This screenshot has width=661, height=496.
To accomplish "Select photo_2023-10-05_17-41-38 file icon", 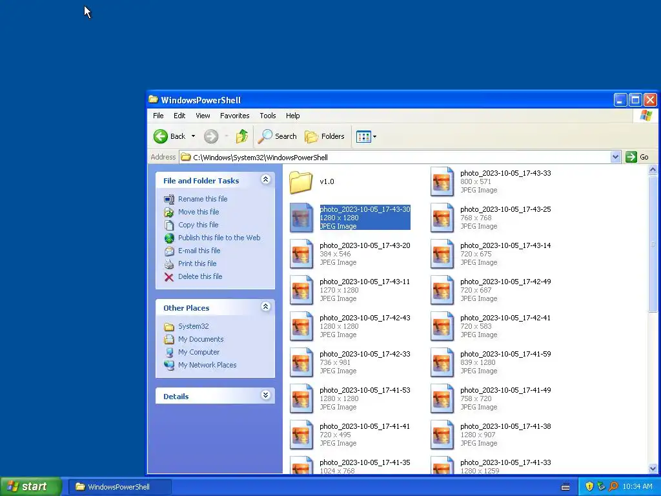I will click(x=442, y=435).
